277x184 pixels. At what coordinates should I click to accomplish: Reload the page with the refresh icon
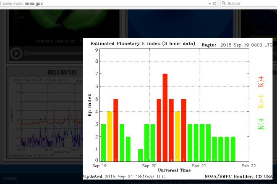214,3
